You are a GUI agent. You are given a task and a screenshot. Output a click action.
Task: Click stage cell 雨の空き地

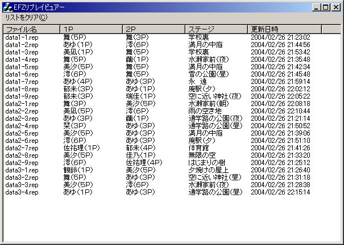(205, 111)
